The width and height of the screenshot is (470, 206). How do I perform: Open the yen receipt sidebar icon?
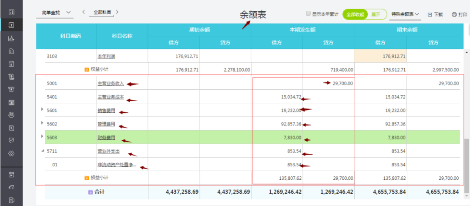click(x=11, y=77)
